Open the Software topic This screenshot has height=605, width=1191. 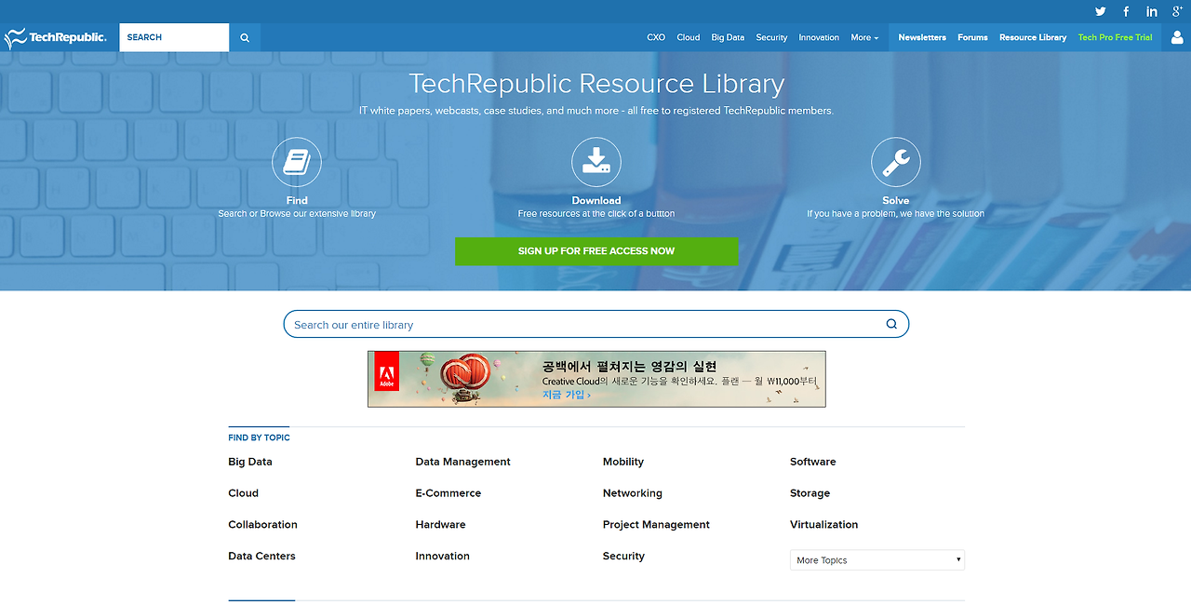coord(813,462)
